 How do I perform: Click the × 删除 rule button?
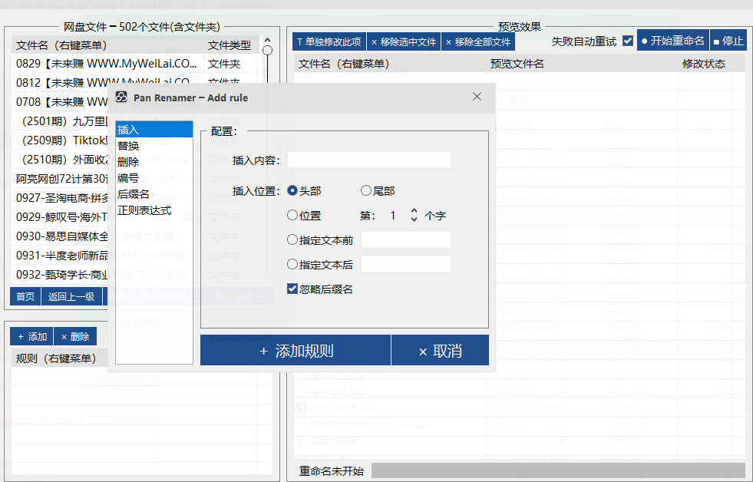pyautogui.click(x=74, y=336)
